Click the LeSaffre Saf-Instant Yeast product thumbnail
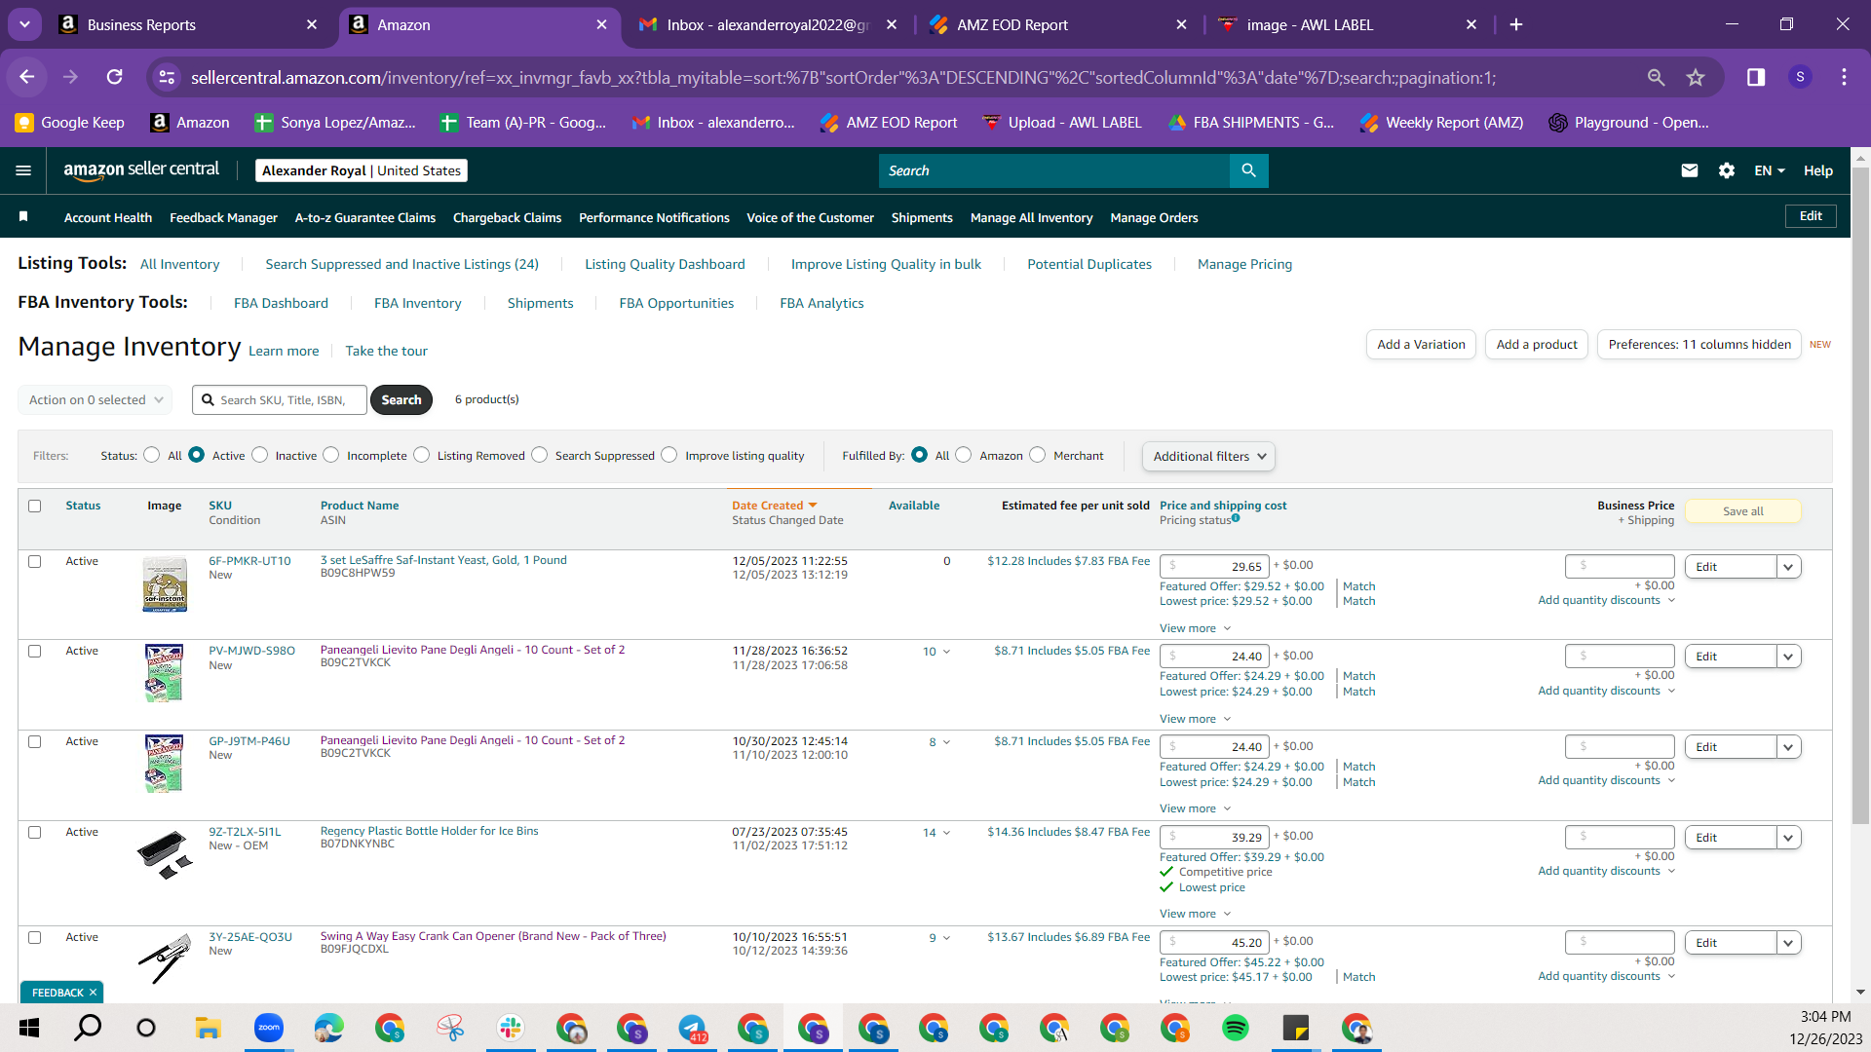 coord(165,583)
